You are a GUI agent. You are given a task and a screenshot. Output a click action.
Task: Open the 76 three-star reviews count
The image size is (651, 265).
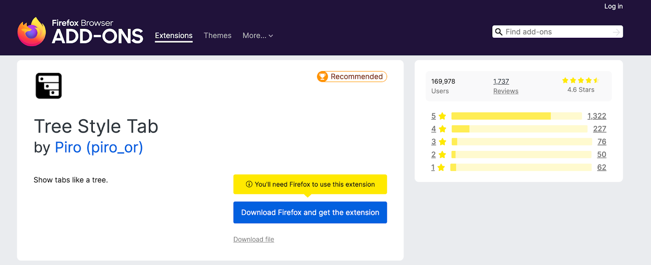tap(602, 142)
